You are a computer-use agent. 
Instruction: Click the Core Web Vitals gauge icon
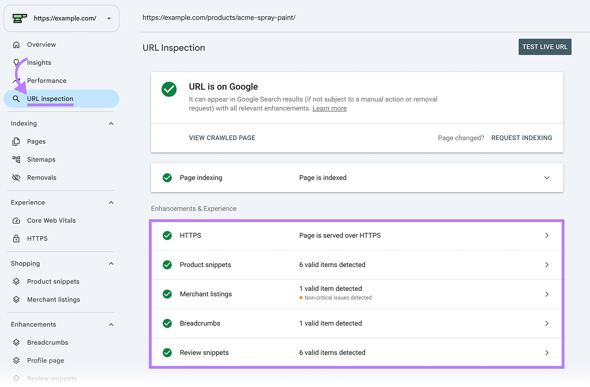point(16,221)
